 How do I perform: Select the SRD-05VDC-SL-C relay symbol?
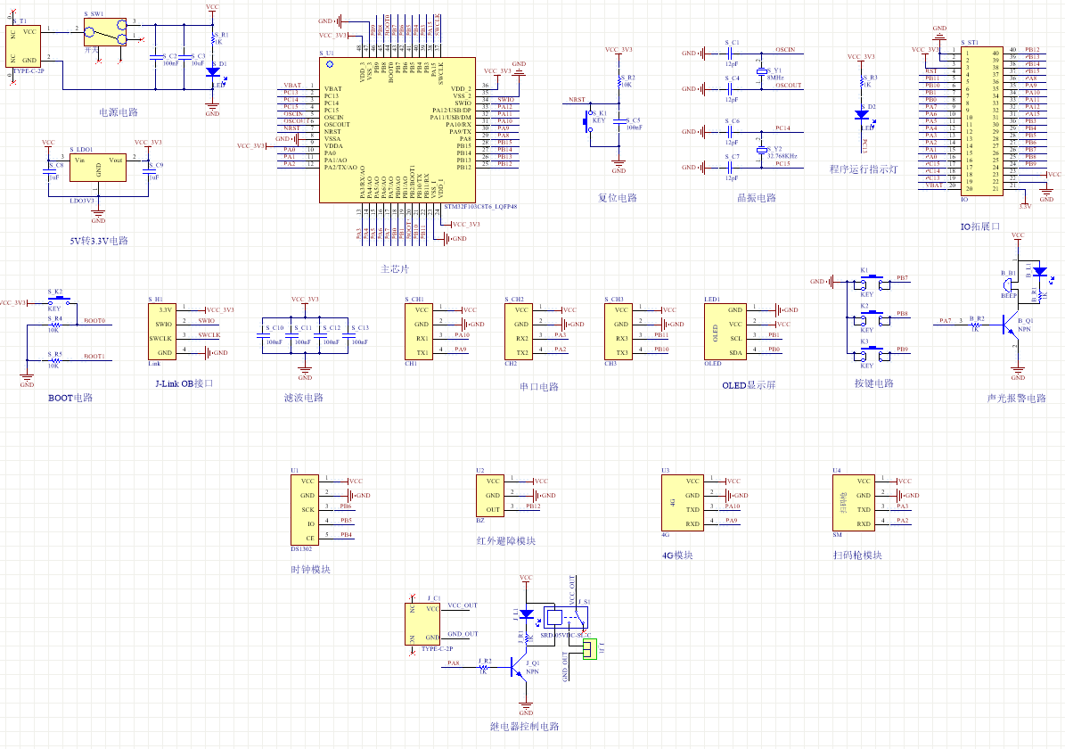pyautogui.click(x=565, y=617)
